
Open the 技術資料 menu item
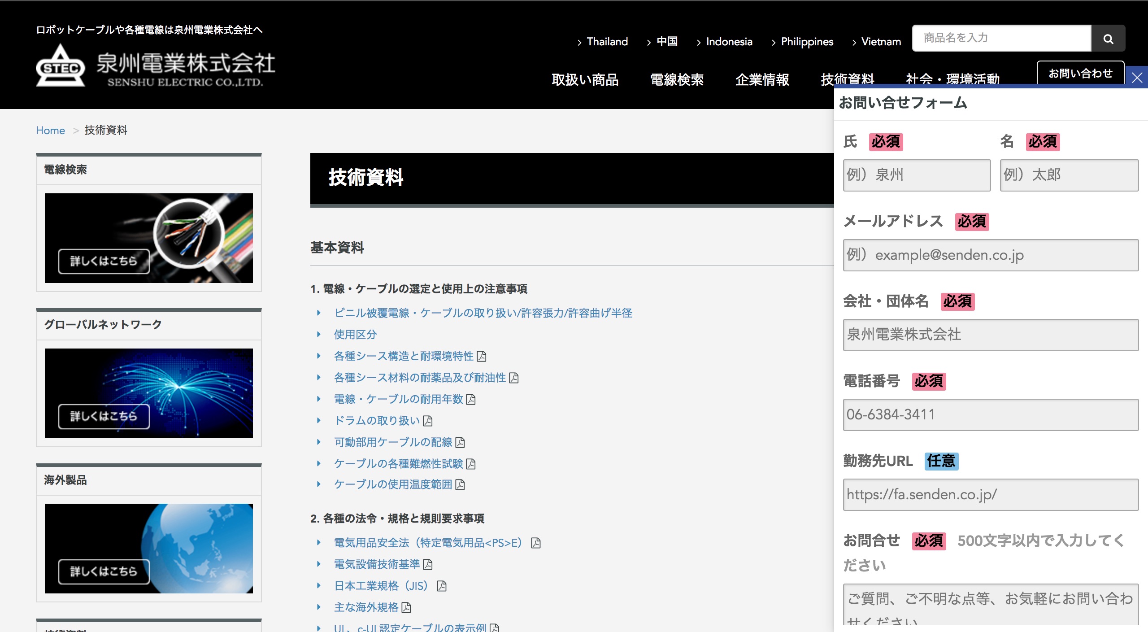tap(848, 78)
